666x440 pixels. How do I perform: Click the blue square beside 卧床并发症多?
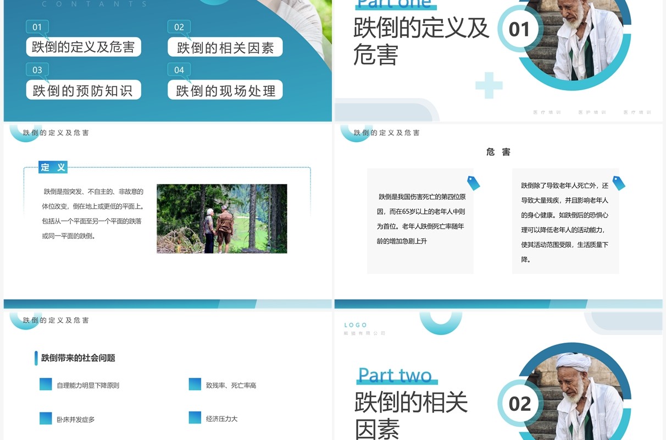click(46, 418)
